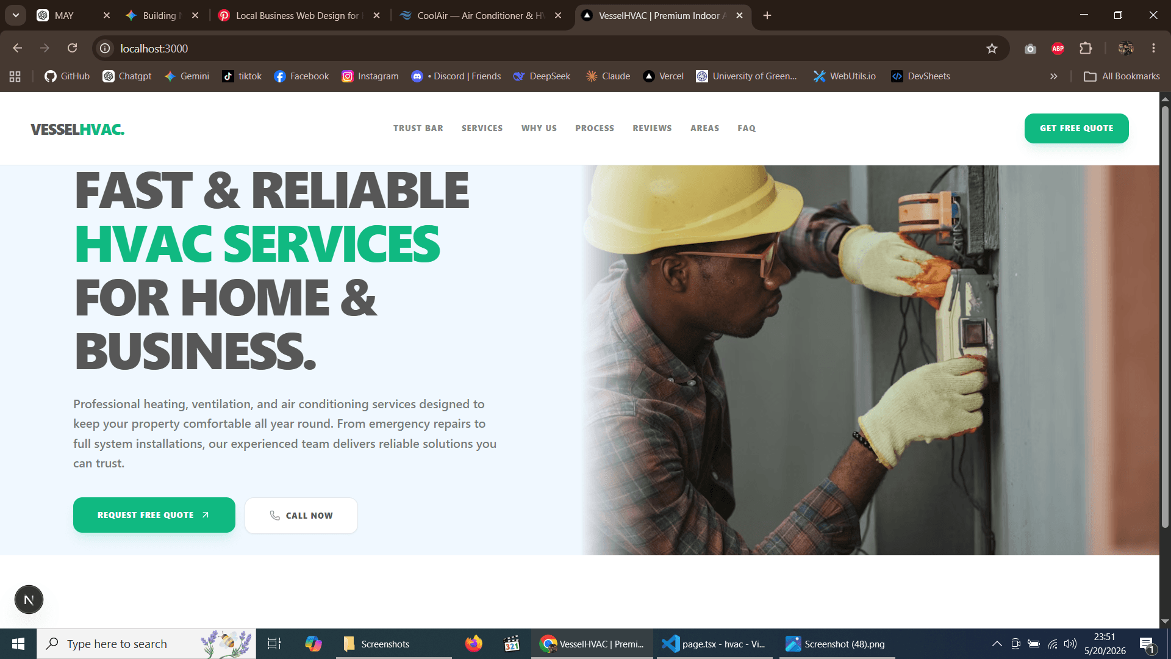Reload the page with refresh icon
The height and width of the screenshot is (659, 1171).
tap(72, 48)
